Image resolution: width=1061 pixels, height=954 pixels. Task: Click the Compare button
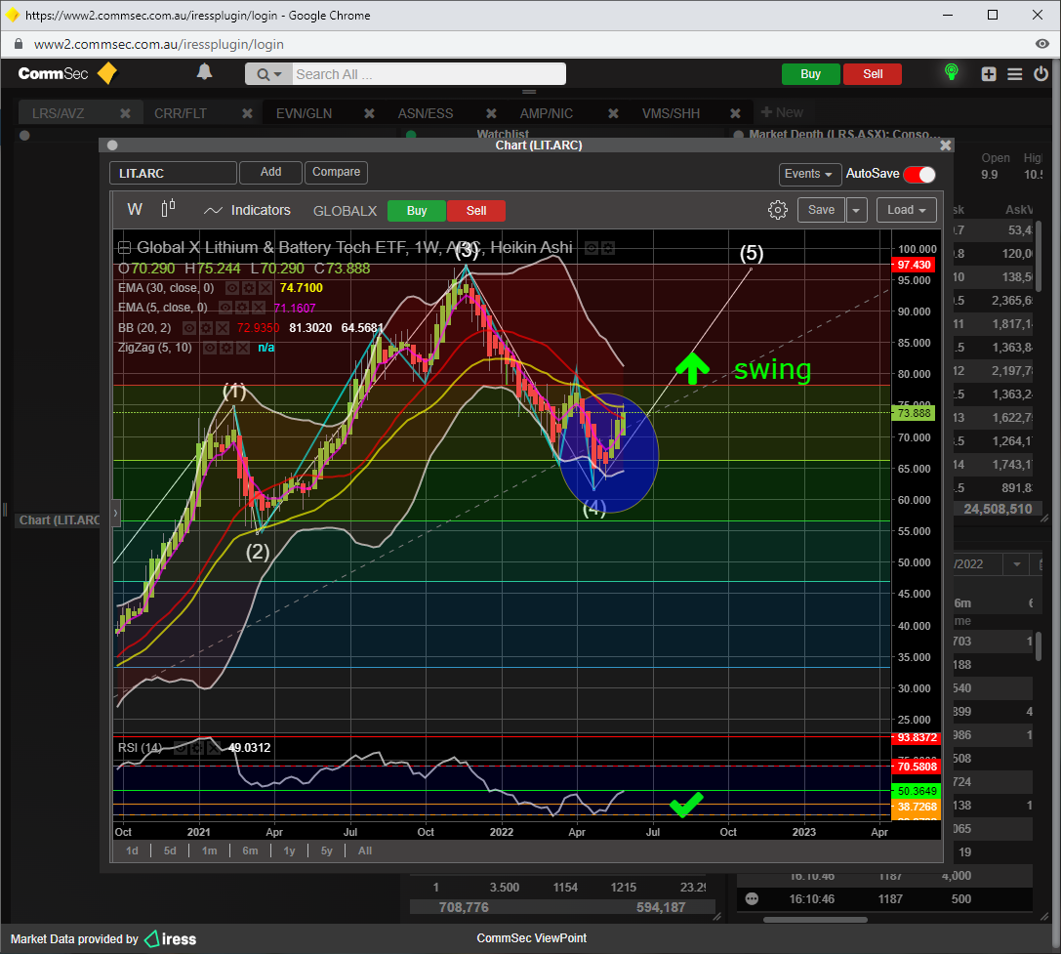pos(337,172)
